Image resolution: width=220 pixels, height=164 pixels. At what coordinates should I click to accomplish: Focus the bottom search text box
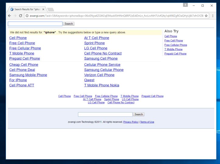point(105,114)
